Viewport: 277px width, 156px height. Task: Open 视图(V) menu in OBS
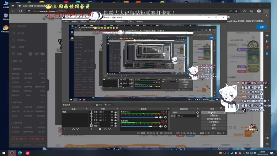[83, 21]
